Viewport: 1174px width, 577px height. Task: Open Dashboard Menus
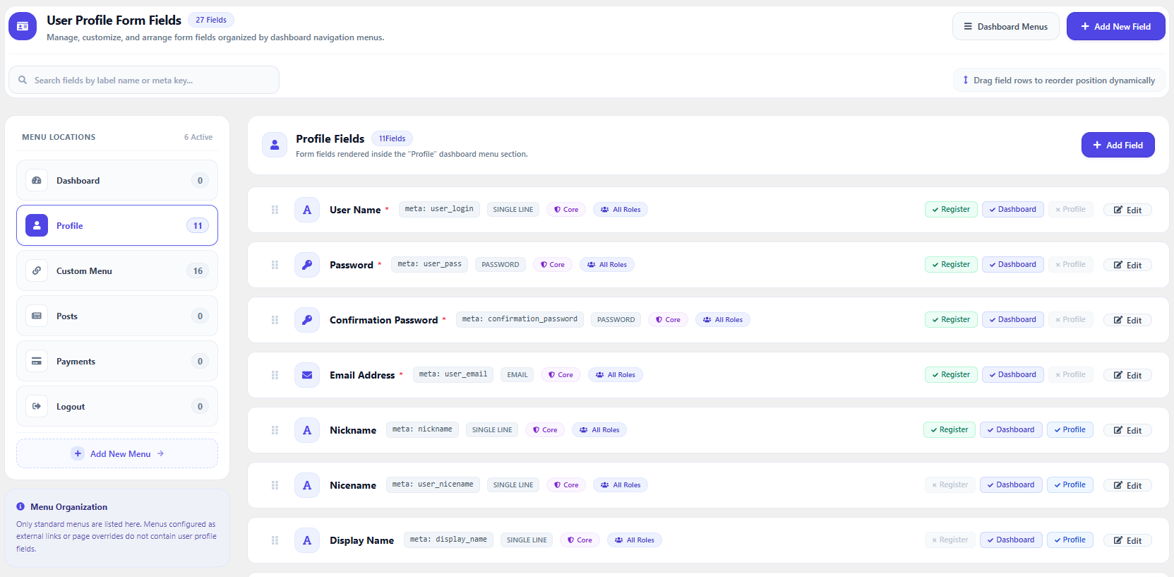(1005, 26)
